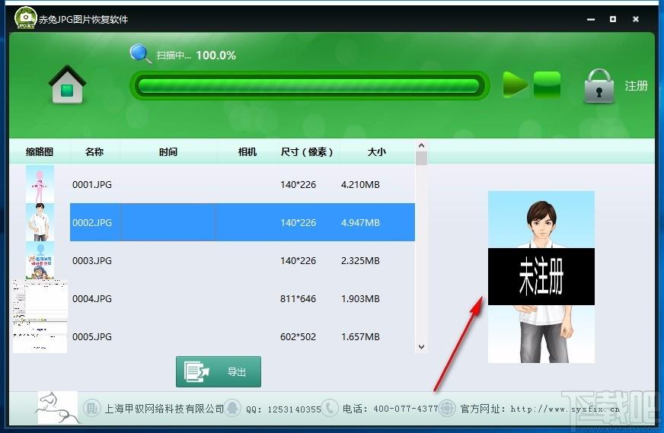Click the 导出 export button
Image resolution: width=664 pixels, height=433 pixels.
coord(219,371)
